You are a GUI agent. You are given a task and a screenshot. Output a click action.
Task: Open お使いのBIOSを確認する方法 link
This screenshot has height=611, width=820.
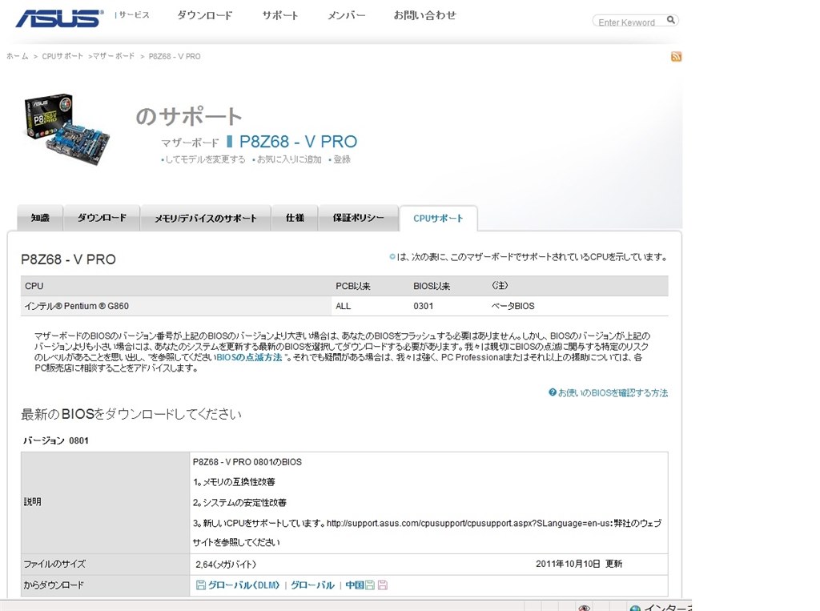pos(613,393)
